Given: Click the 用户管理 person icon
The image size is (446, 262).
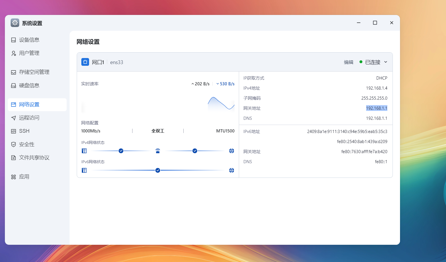Looking at the screenshot, I should (x=14, y=53).
